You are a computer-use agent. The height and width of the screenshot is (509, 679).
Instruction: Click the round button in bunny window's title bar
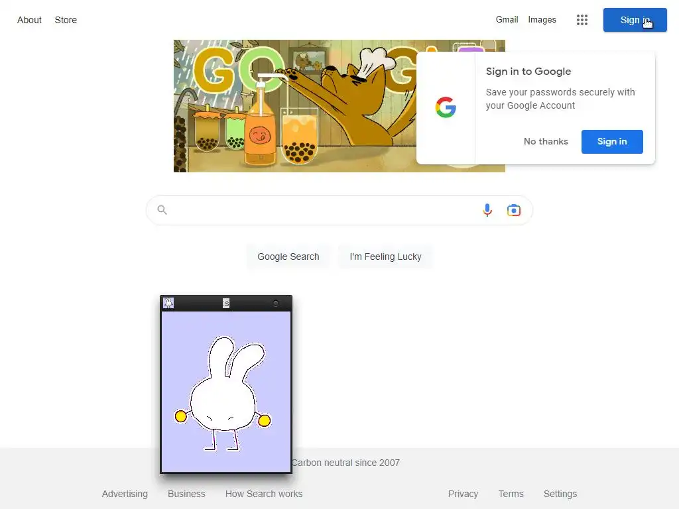276,304
